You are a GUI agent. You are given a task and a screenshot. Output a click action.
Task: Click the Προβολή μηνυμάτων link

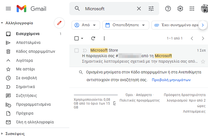(x=171, y=80)
